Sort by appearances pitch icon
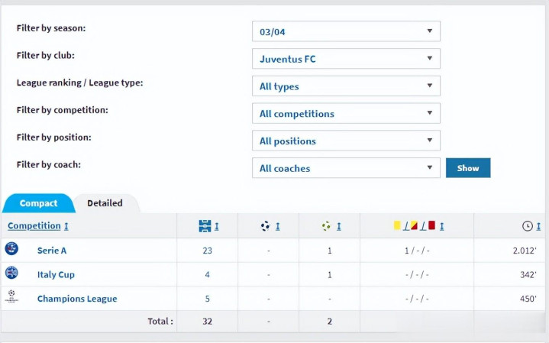 click(205, 226)
